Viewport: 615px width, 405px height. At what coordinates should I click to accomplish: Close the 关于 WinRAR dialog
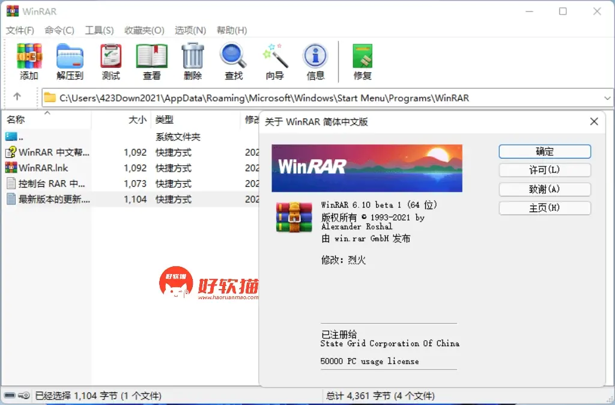(594, 121)
